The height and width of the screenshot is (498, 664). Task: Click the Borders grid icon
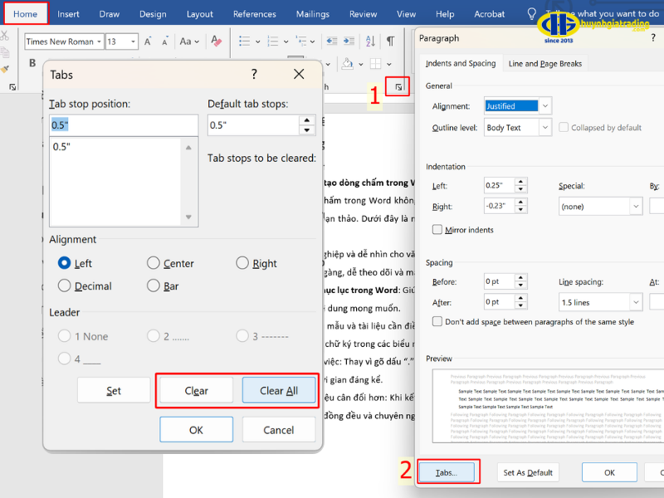pos(375,64)
